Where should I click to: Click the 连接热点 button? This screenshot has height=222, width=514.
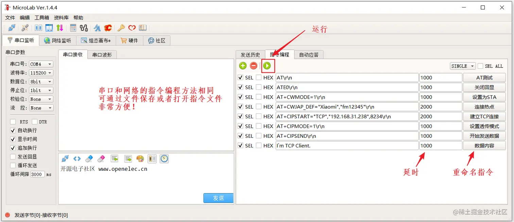pos(484,107)
